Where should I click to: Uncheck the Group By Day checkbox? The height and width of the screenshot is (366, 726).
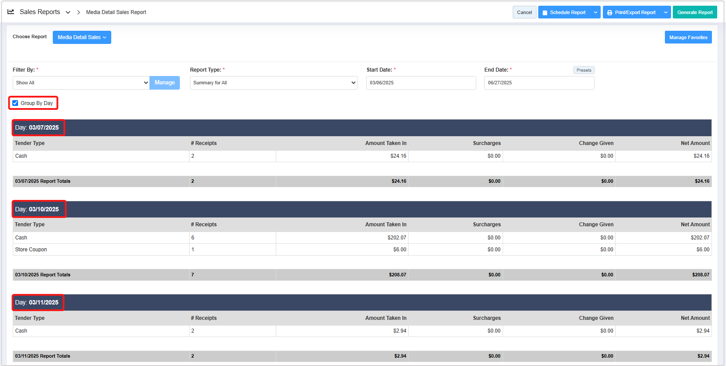(15, 103)
